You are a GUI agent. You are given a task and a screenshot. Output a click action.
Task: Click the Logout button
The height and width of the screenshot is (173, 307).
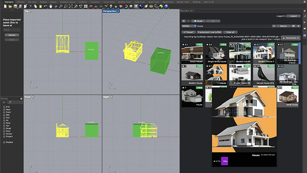pyautogui.click(x=293, y=16)
